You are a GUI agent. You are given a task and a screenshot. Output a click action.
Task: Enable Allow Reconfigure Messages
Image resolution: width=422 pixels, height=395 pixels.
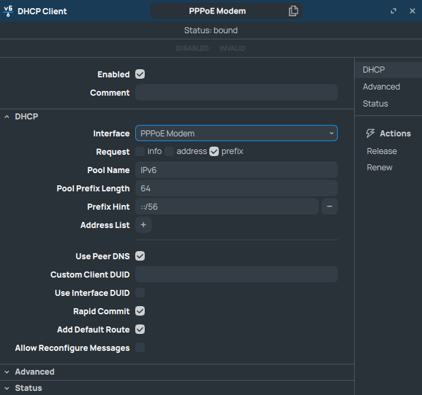click(140, 347)
